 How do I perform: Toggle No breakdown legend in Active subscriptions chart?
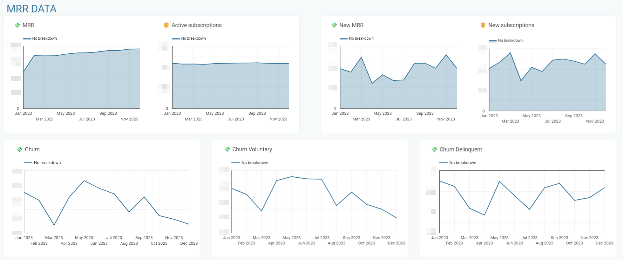coord(189,38)
